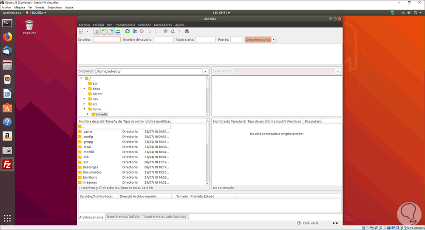Viewport: 425px width, 230px height.
Task: Click the Amazon dock icon
Action: click(7, 136)
